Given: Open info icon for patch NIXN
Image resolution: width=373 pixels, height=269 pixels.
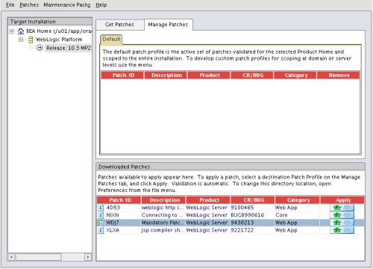Looking at the screenshot, I should click(101, 215).
